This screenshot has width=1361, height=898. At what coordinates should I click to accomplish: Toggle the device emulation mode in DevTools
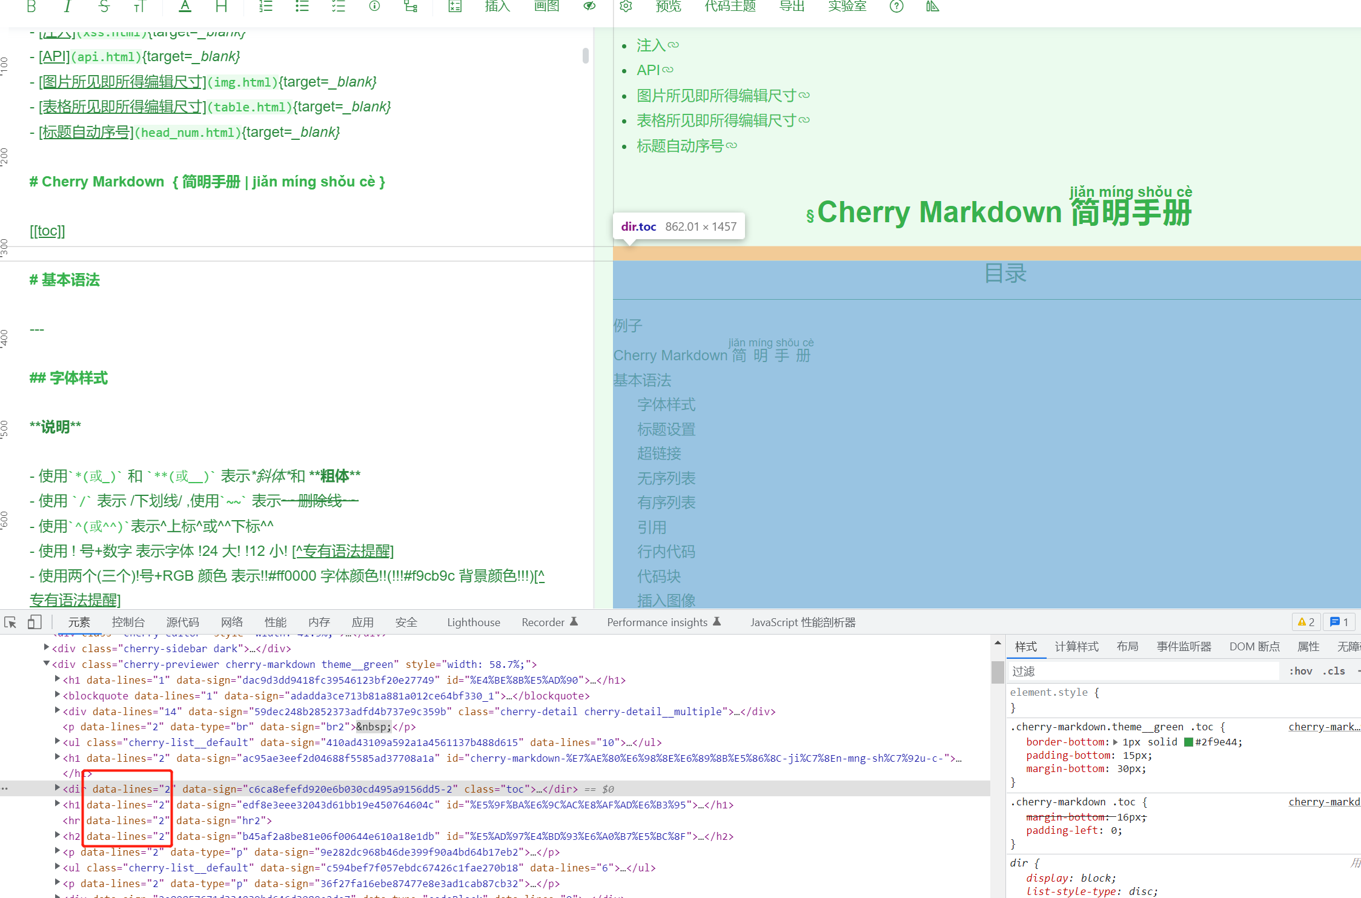pyautogui.click(x=35, y=622)
